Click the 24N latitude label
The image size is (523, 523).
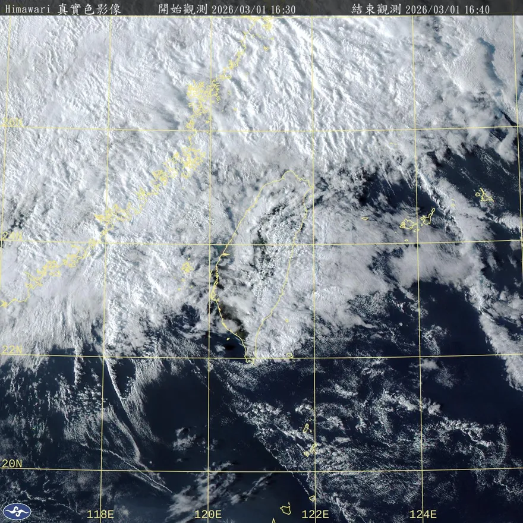coord(12,236)
